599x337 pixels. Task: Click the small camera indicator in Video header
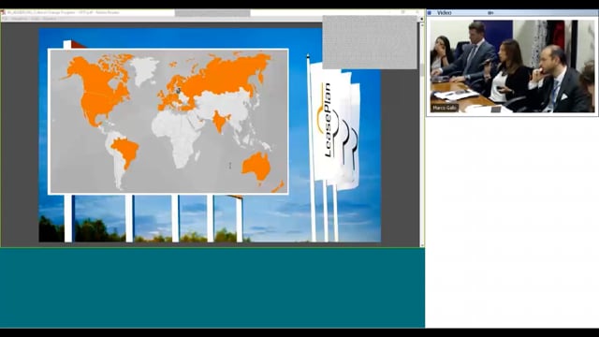pyautogui.click(x=490, y=13)
